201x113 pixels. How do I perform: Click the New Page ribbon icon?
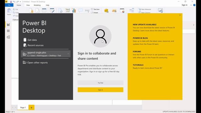[68, 10]
